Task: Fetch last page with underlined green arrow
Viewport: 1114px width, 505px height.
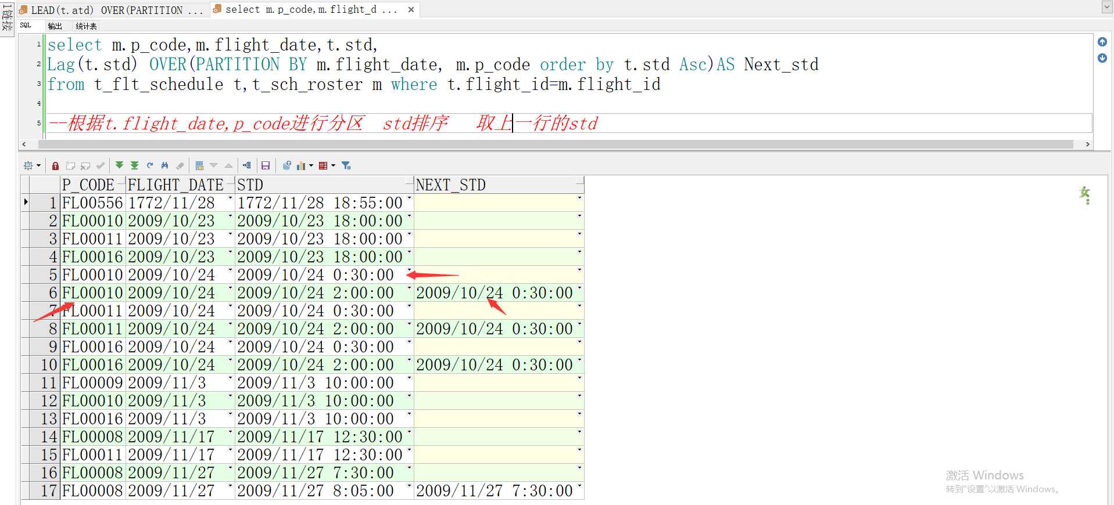Action: [134, 165]
